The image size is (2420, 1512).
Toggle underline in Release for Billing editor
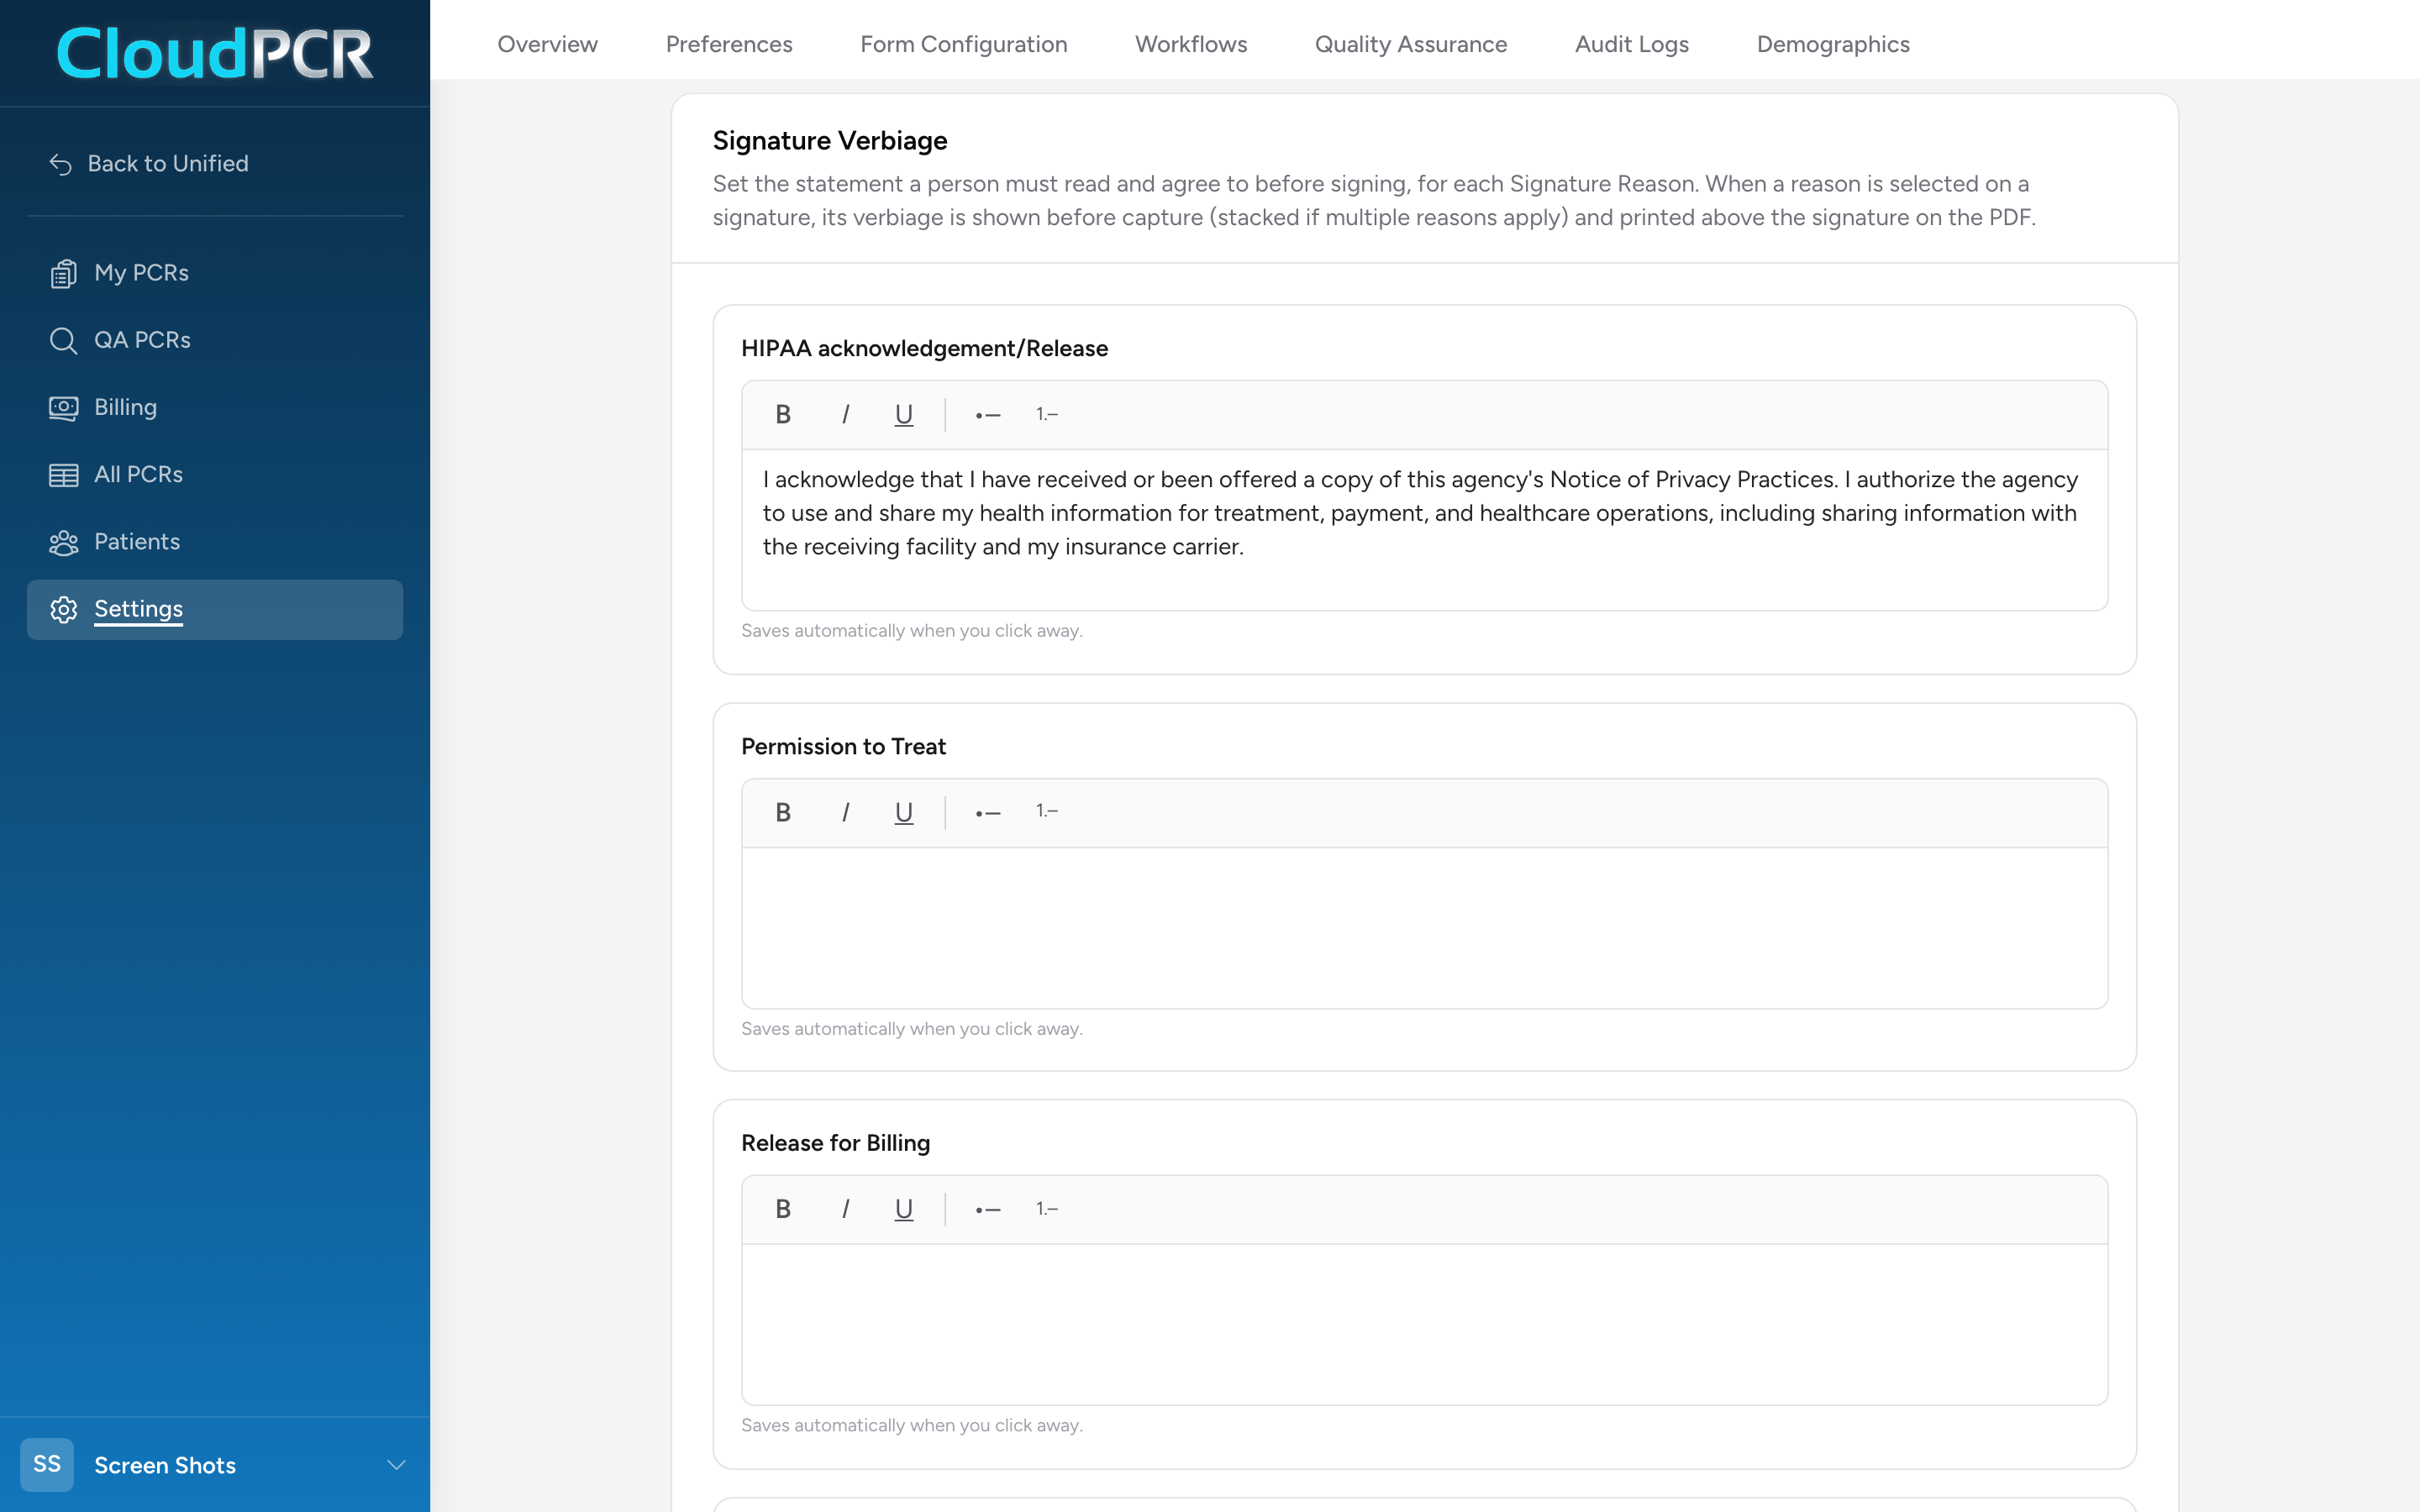coord(904,1209)
